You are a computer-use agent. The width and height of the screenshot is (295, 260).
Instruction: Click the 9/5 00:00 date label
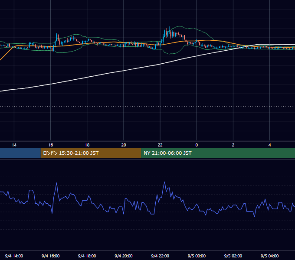click(x=197, y=256)
